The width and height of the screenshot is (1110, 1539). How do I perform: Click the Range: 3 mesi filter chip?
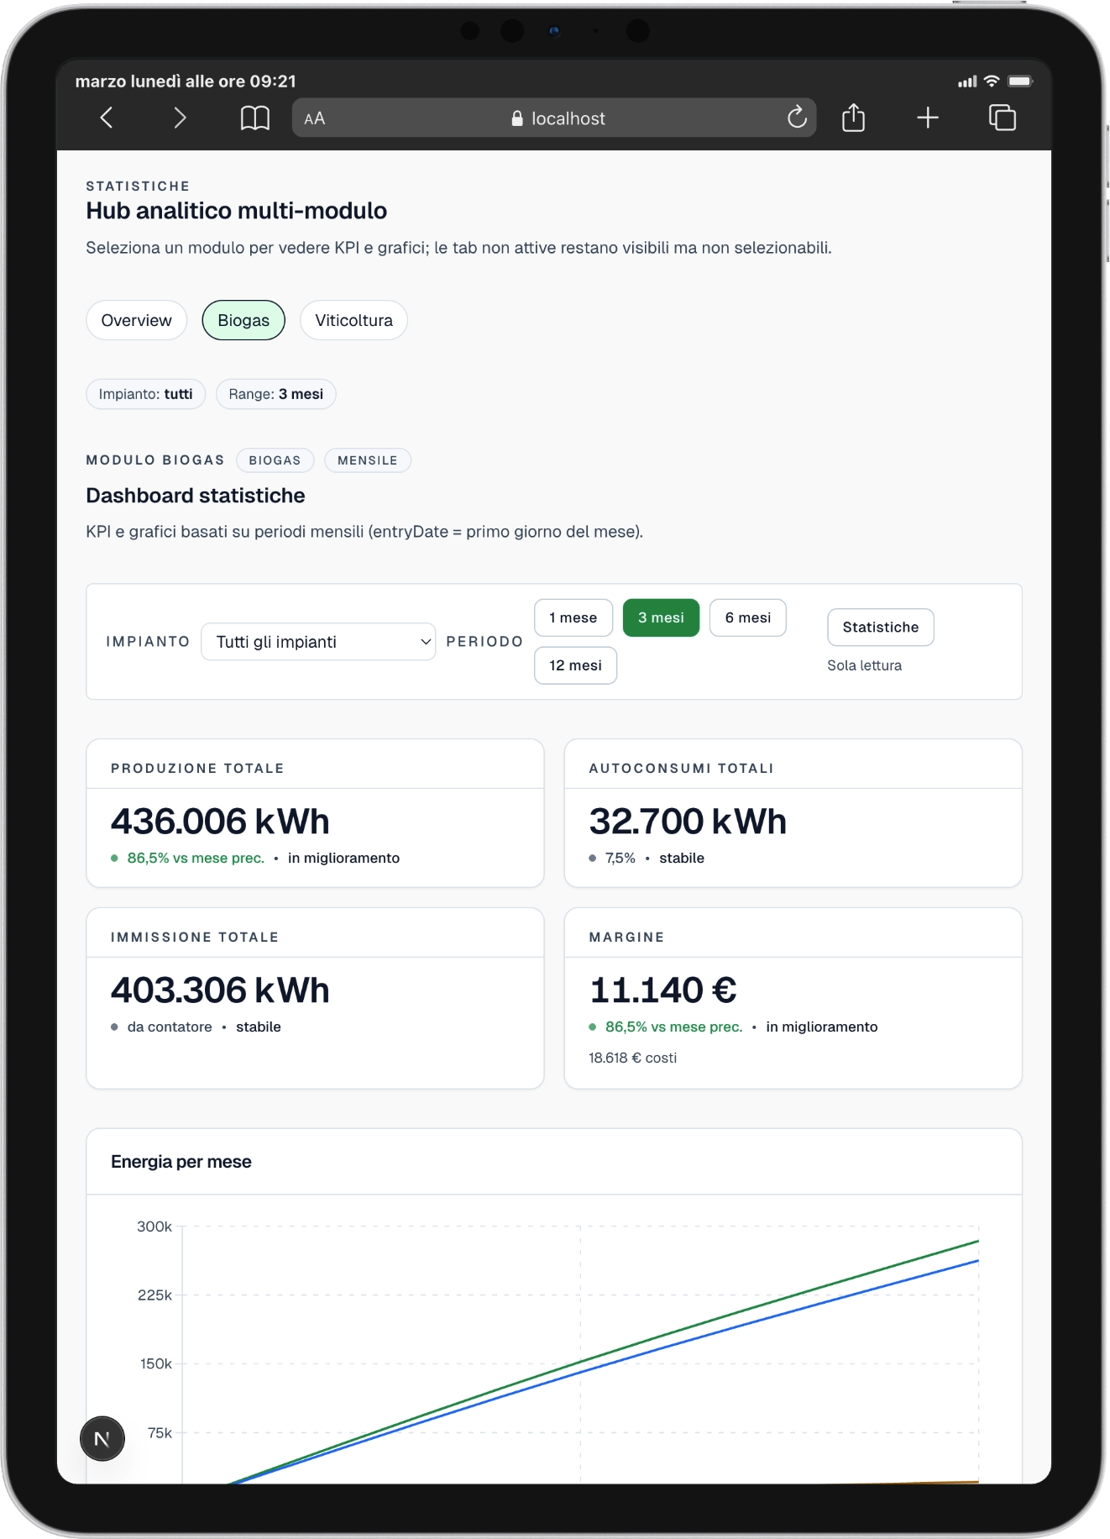pos(275,394)
